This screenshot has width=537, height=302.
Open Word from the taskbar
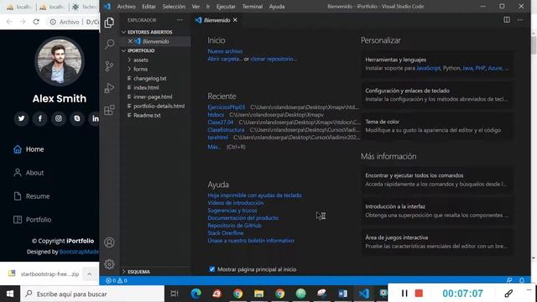(x=342, y=294)
